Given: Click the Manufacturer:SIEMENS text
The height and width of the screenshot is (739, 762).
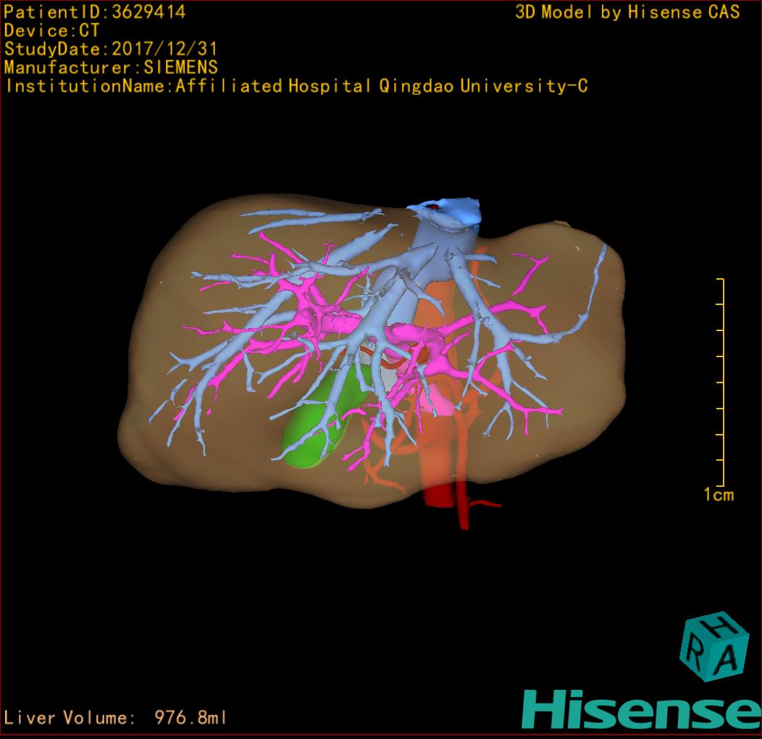Looking at the screenshot, I should (111, 67).
